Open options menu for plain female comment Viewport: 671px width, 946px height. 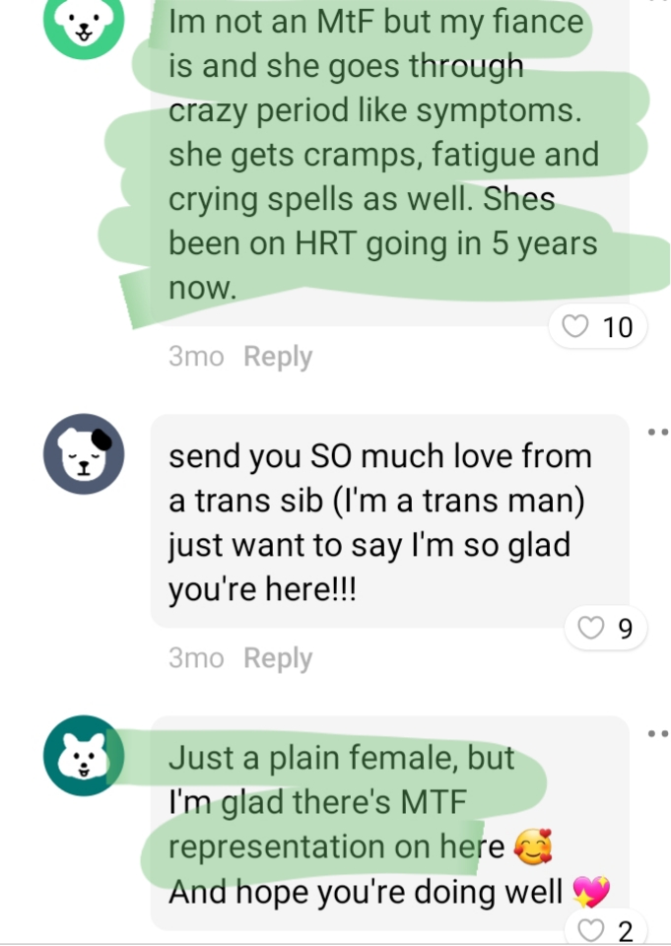click(658, 733)
